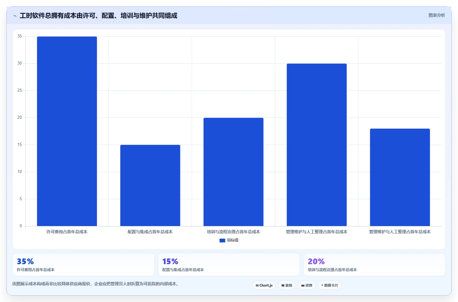Click y-axis tick value 10

20,172
